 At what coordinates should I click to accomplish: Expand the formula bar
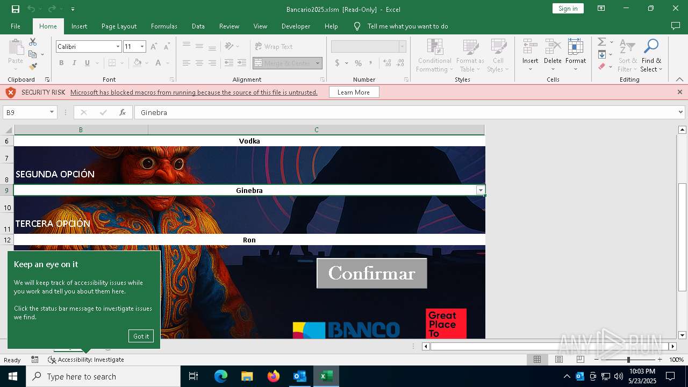680,112
